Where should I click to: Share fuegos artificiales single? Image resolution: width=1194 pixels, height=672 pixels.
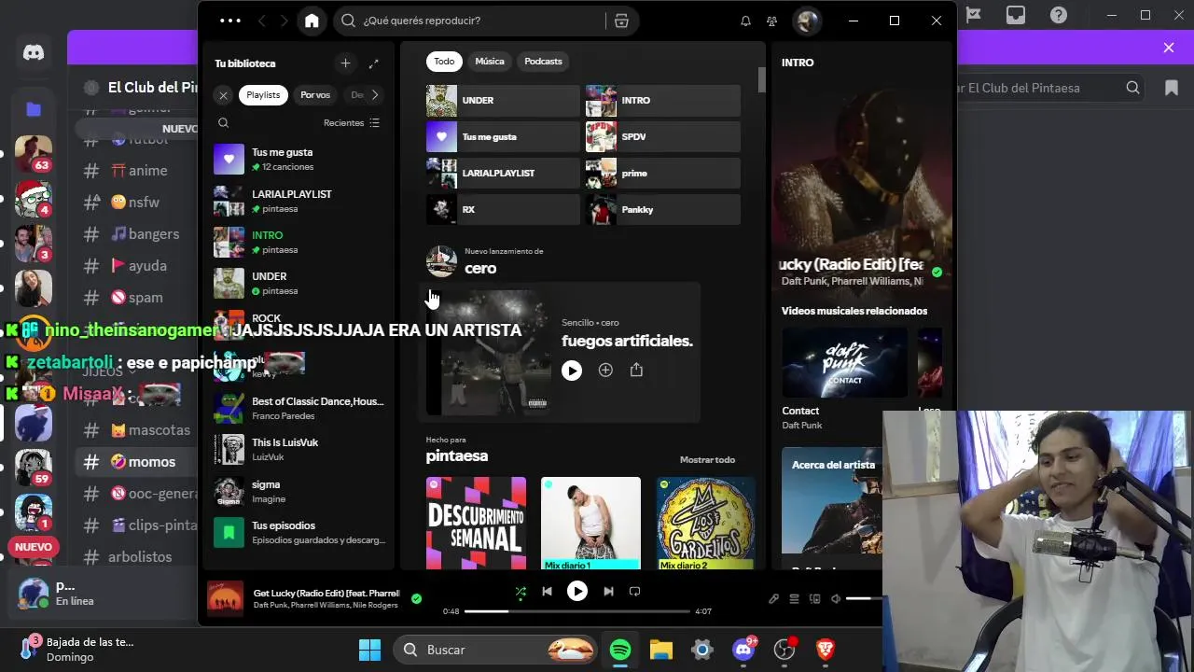[636, 371]
